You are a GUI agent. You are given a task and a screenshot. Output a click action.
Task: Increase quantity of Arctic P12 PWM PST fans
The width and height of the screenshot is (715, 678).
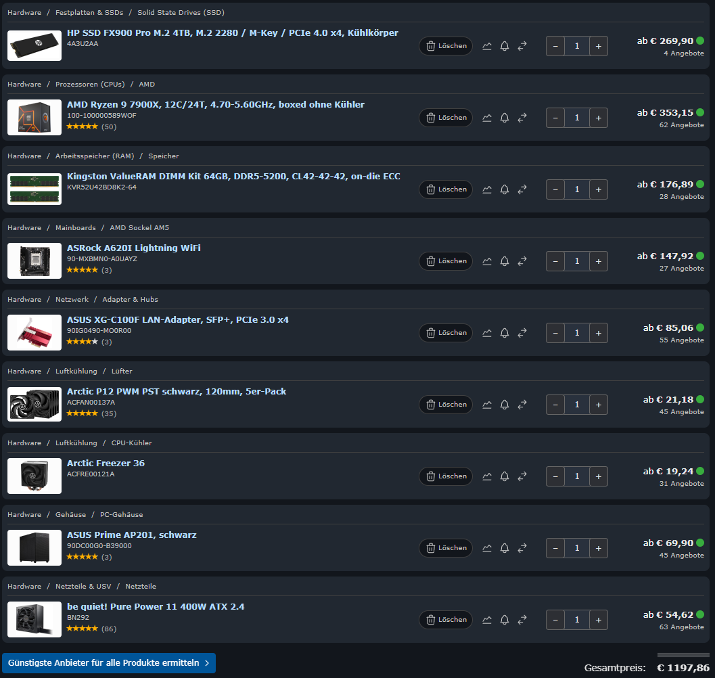click(598, 405)
